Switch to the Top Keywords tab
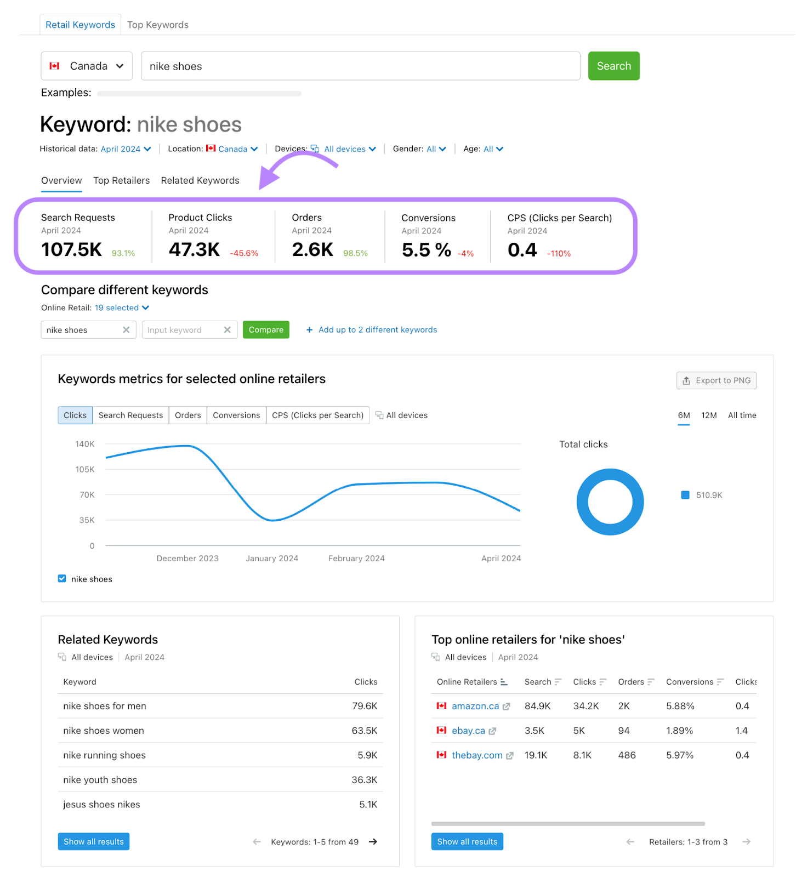796x877 pixels. click(x=158, y=25)
